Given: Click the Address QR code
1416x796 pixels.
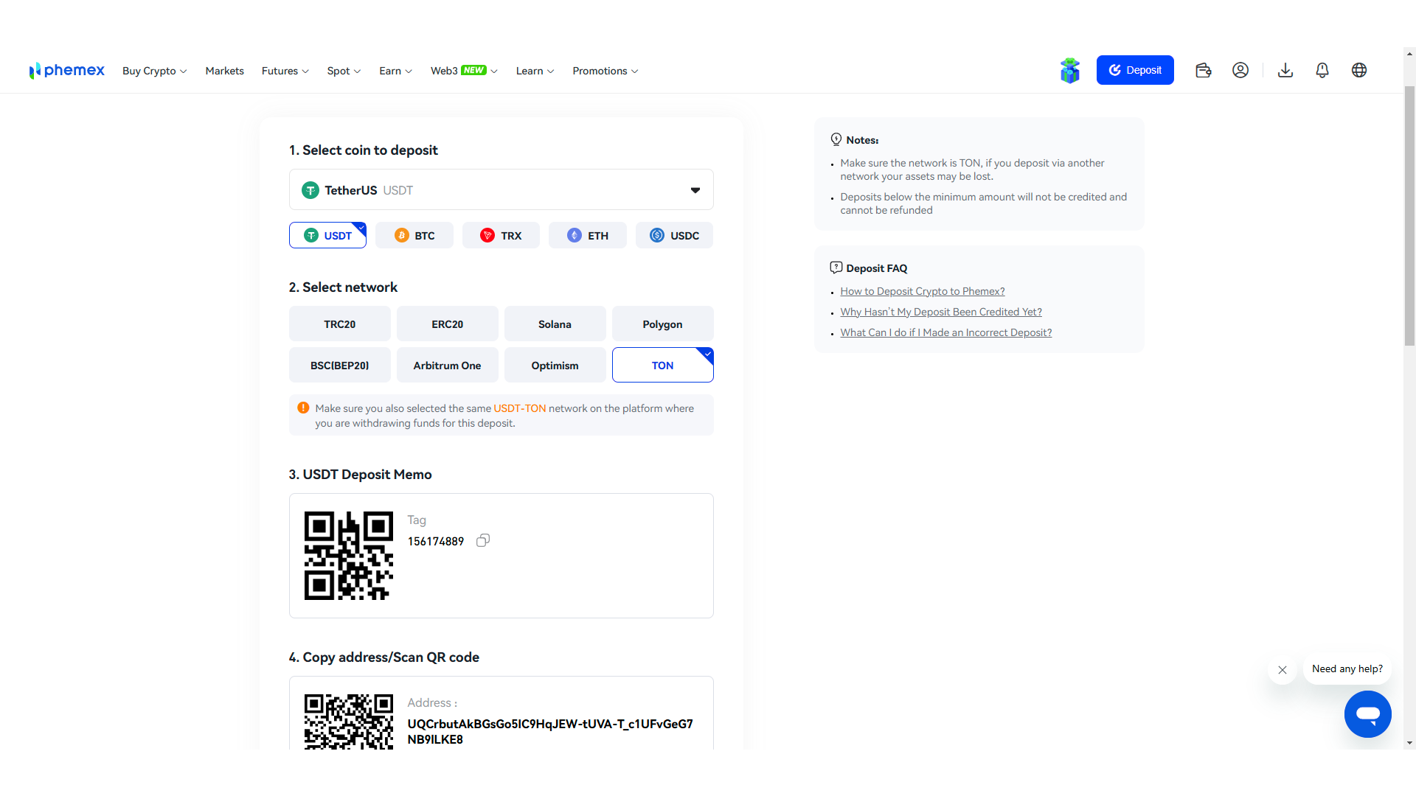Looking at the screenshot, I should pyautogui.click(x=349, y=722).
